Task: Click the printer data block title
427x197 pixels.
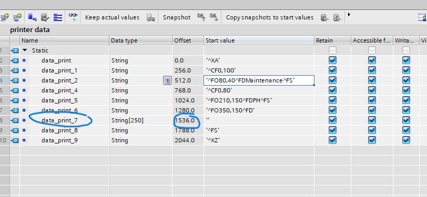Action: (x=30, y=29)
